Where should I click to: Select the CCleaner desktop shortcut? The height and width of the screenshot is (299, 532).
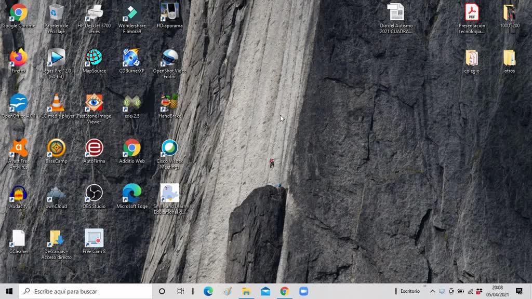point(18,242)
